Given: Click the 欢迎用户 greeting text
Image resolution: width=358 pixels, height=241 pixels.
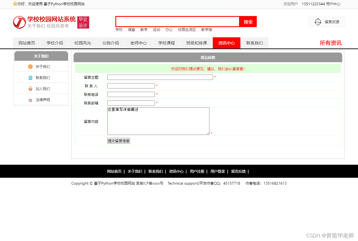Looking at the screenshot, I should pyautogui.click(x=291, y=4).
